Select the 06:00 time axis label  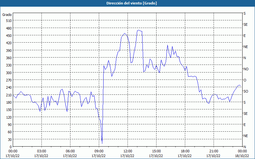click(x=70, y=151)
